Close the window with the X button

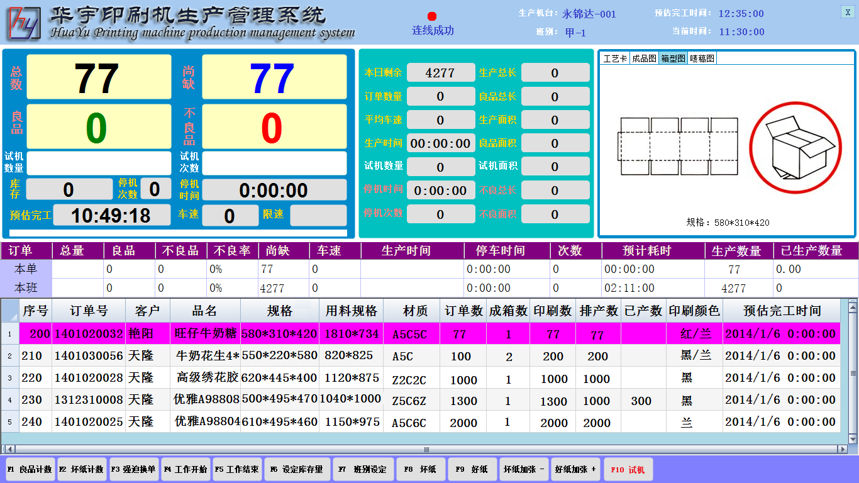tap(848, 12)
